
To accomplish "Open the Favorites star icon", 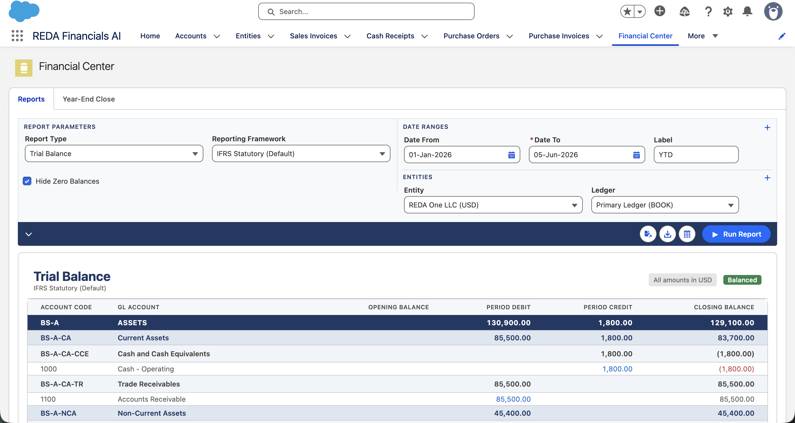I will tap(627, 12).
